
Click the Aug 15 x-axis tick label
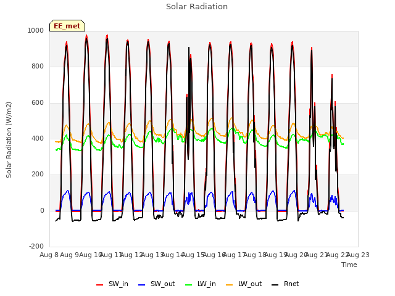pyautogui.click(x=193, y=255)
